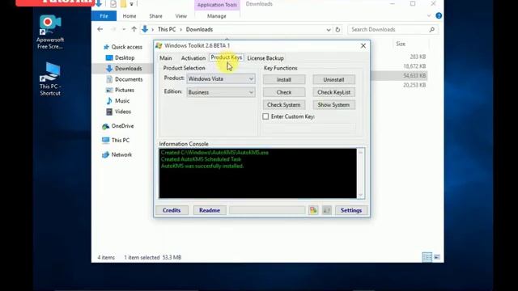Enable the Enter Custom Key checkbox

pos(265,116)
